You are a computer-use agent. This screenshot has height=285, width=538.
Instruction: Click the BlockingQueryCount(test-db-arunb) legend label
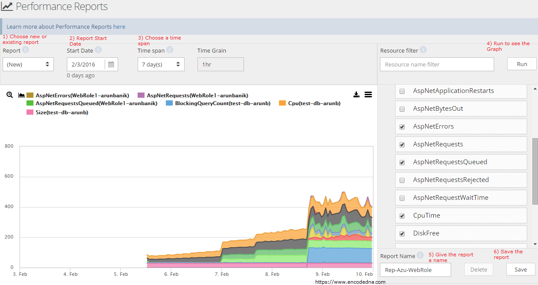223,103
